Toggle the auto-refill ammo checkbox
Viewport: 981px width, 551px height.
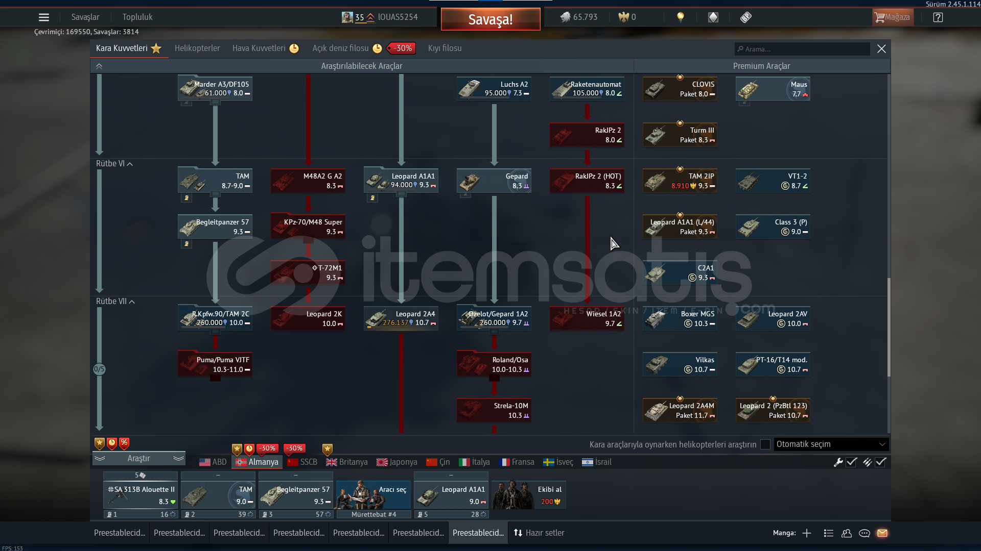coord(880,462)
